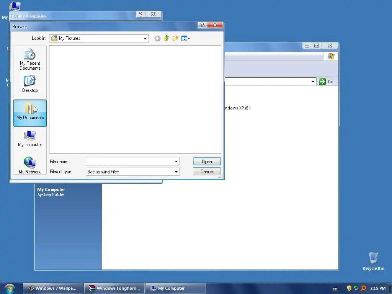Choose My Documents in the places bar
Image resolution: width=392 pixels, height=294 pixels.
[30, 113]
